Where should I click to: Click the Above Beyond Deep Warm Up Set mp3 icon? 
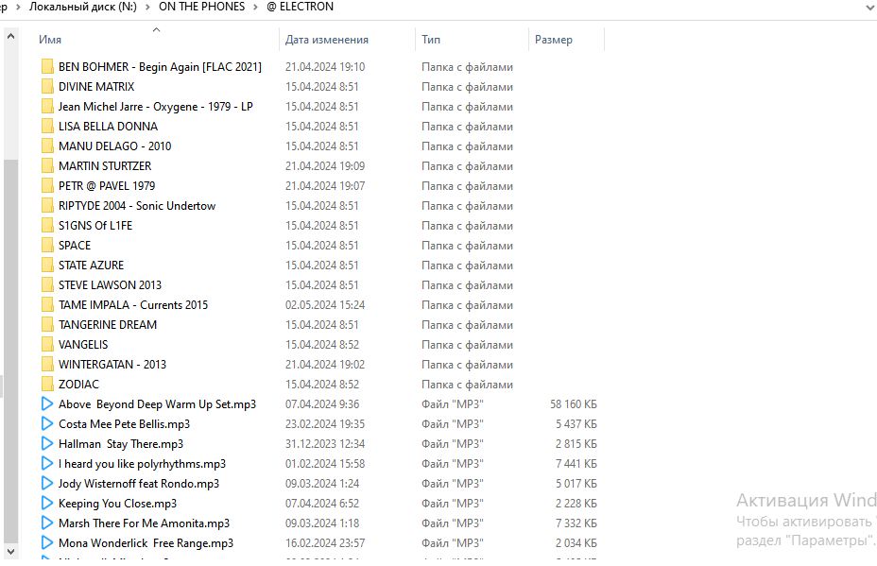(x=47, y=403)
